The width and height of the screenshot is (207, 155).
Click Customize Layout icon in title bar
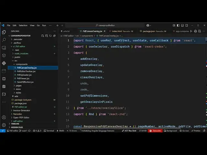174,26
